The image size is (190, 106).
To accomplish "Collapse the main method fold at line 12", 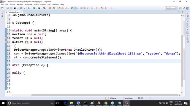I will point(11,30).
